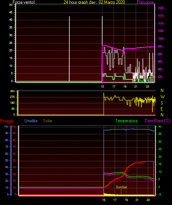Image resolution: width=172 pixels, height=205 pixels.
Task: Click the 995 pressure axis value
Action: tap(160, 46)
